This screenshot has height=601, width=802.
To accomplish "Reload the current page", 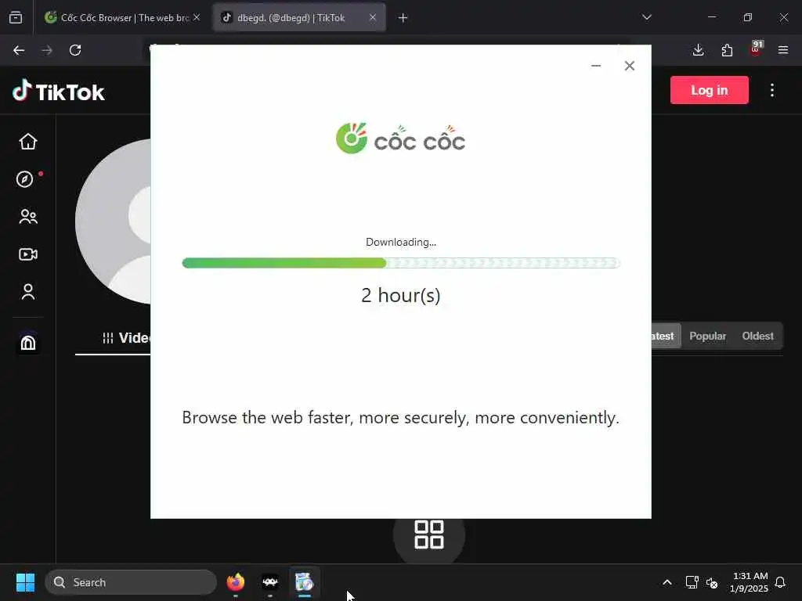I will [75, 50].
